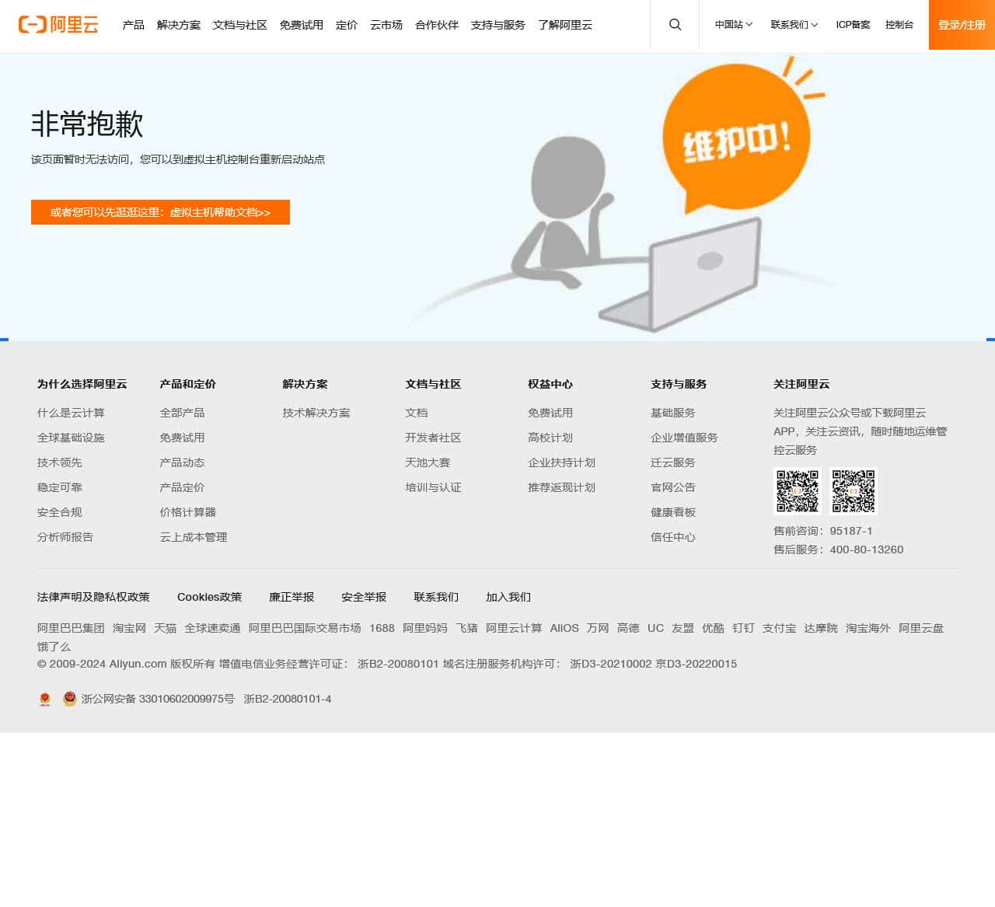
Task: Open the left QR code image
Action: [x=798, y=491]
